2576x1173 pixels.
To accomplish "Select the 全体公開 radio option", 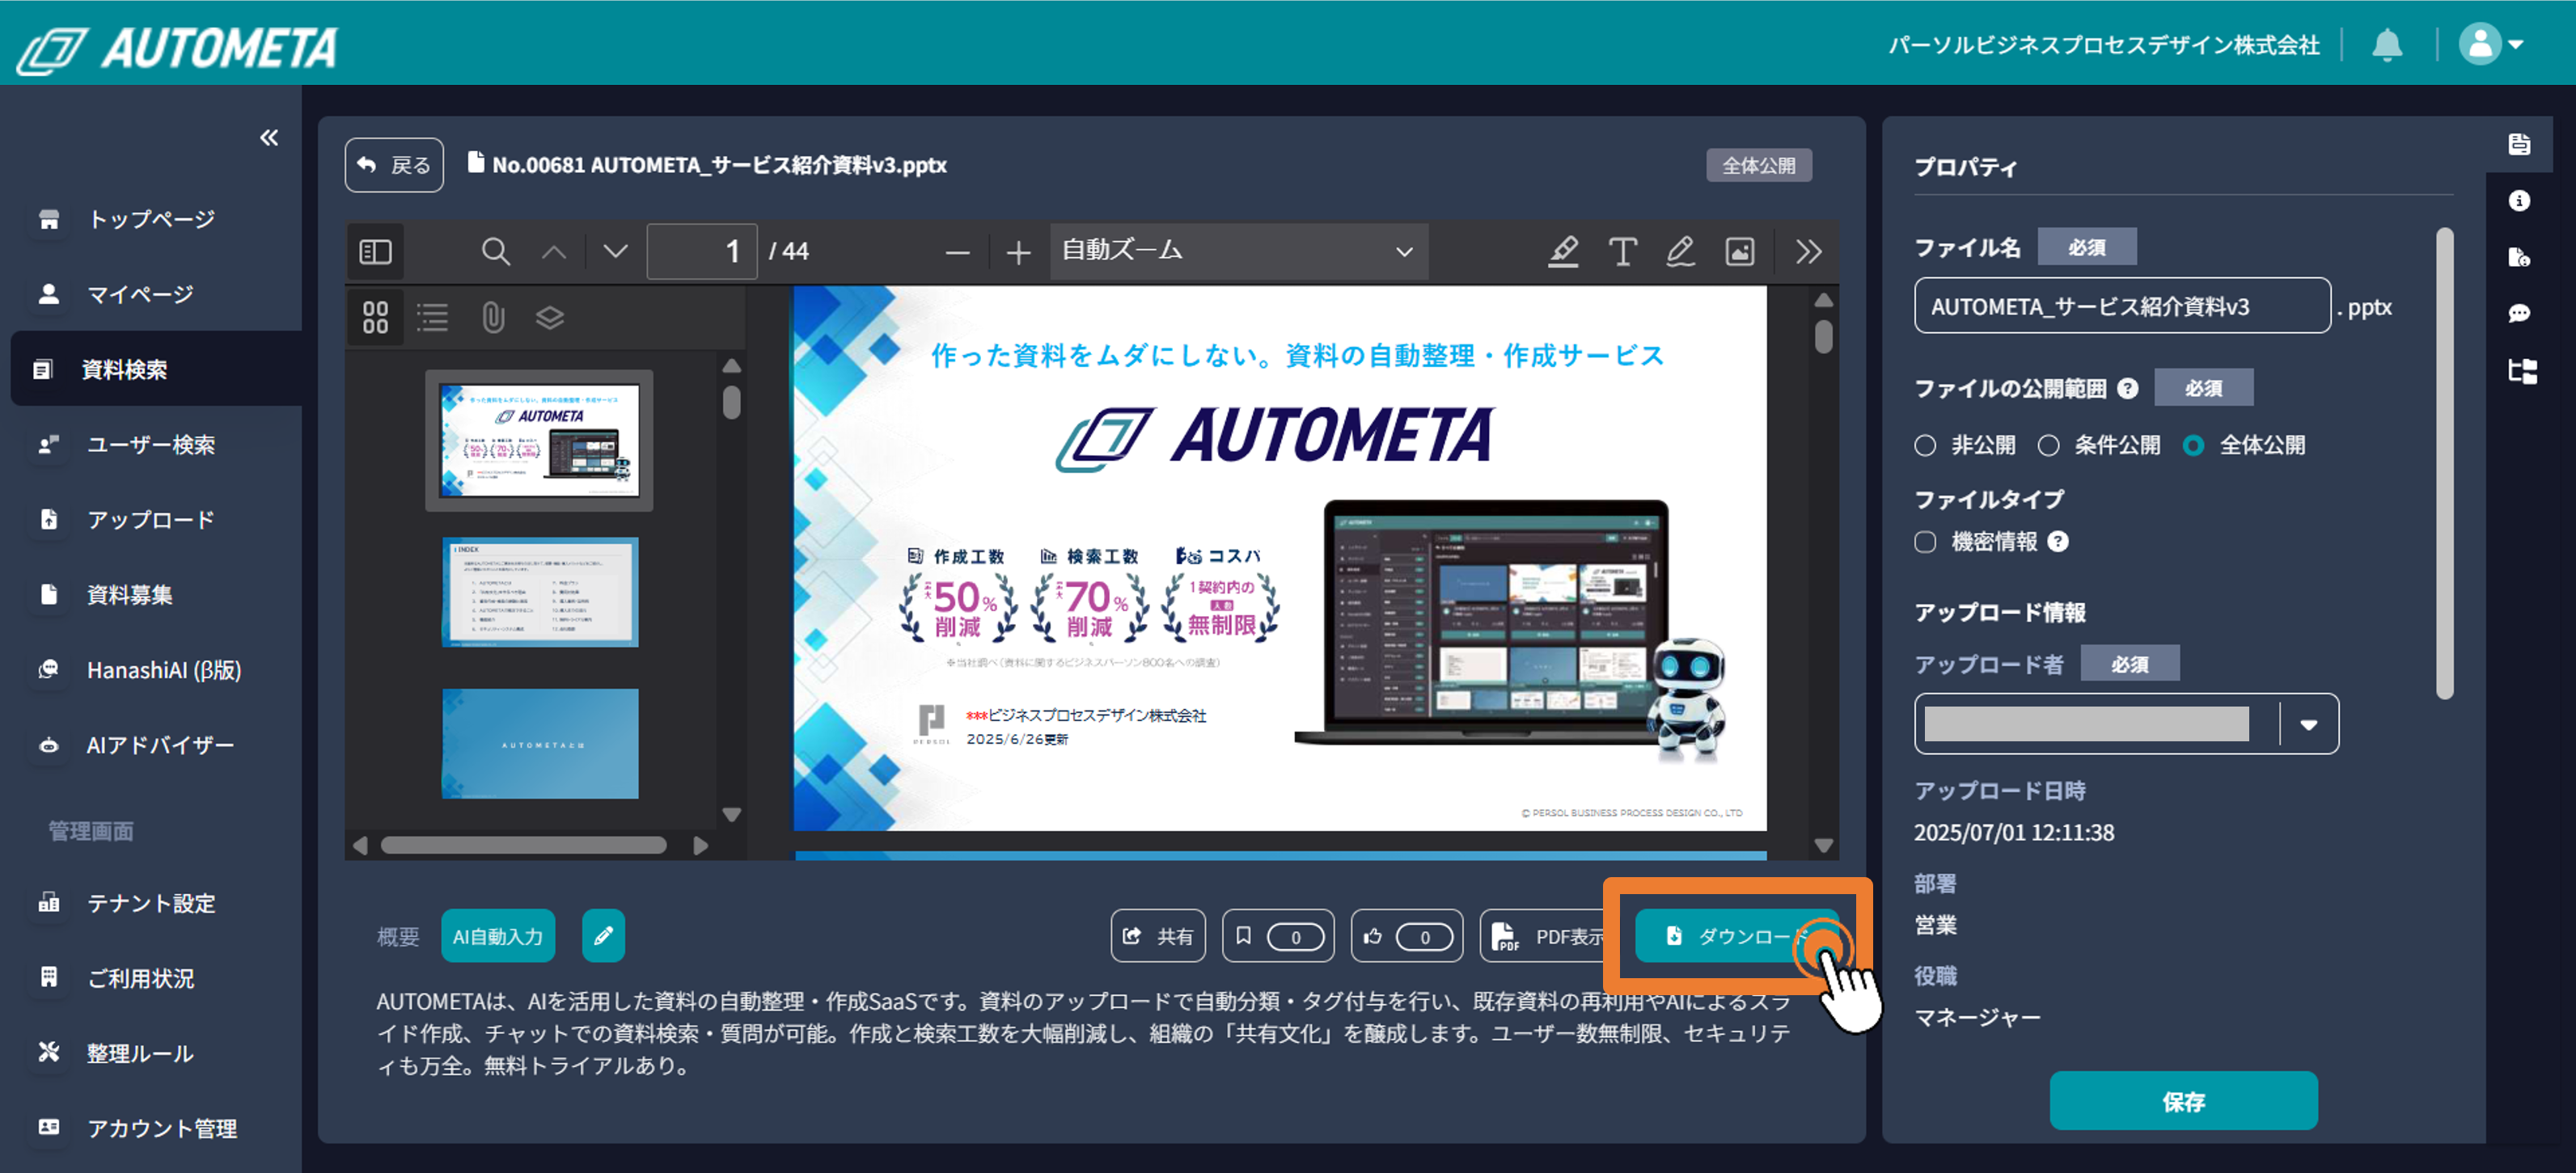I will [2194, 445].
